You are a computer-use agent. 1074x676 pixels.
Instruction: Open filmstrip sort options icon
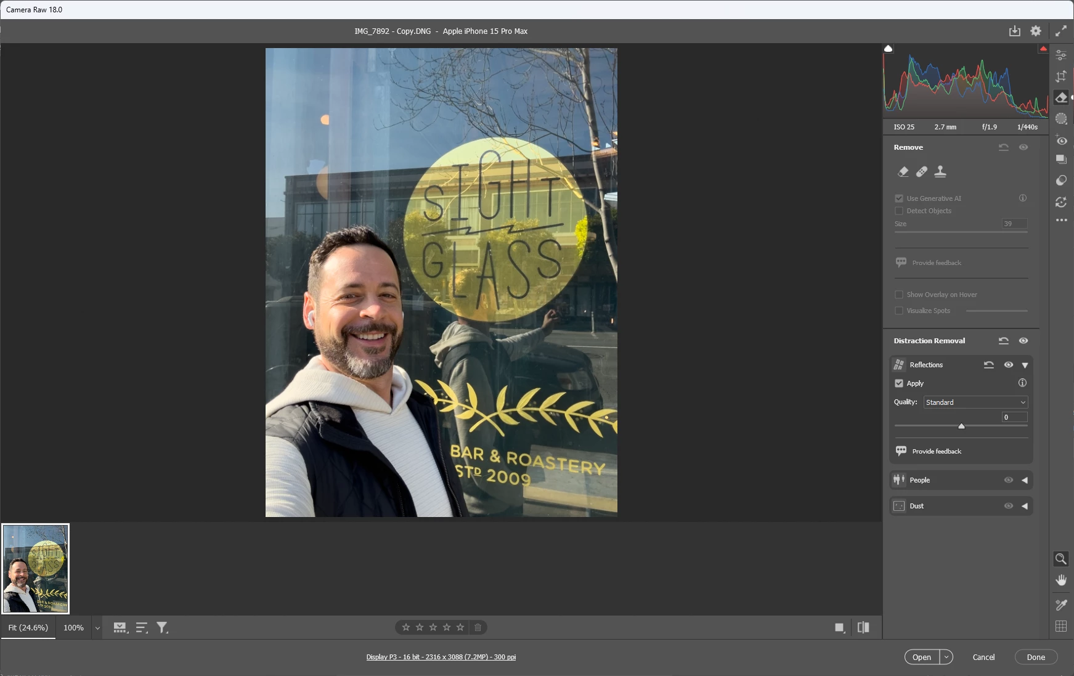[142, 627]
